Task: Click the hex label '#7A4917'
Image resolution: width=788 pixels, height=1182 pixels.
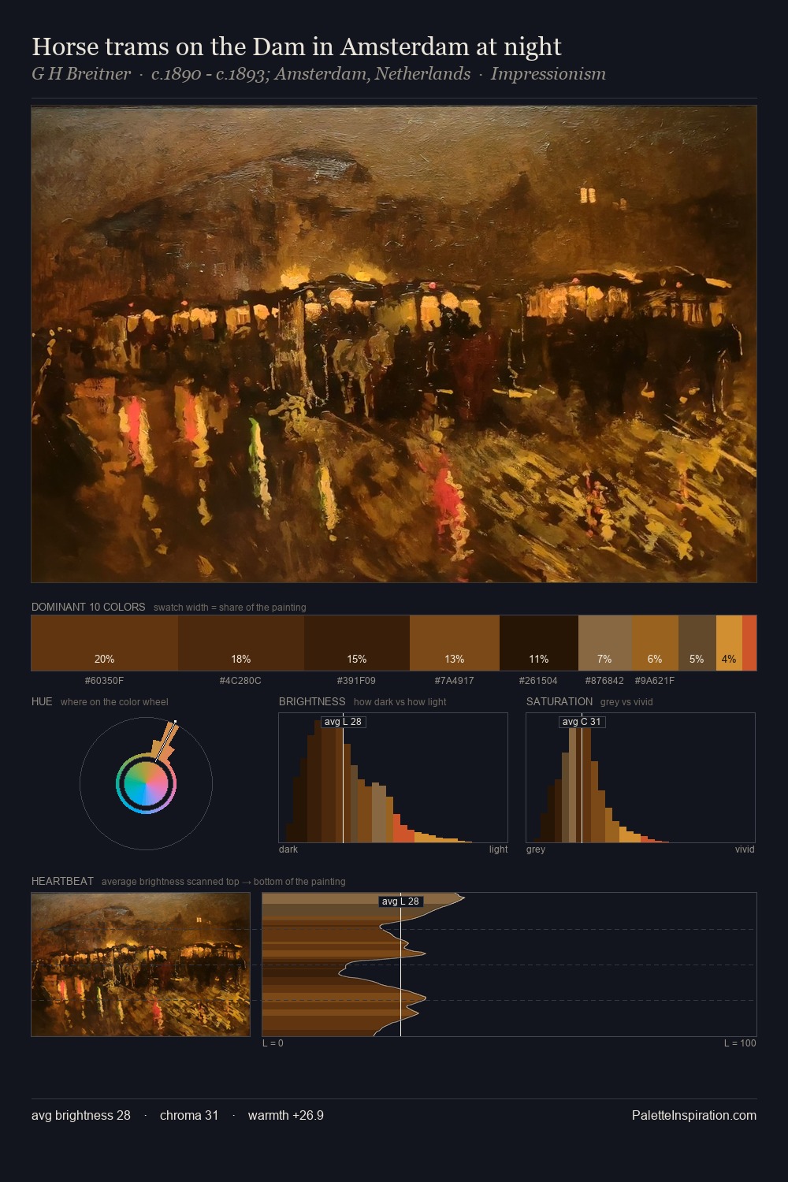Action: [x=454, y=681]
